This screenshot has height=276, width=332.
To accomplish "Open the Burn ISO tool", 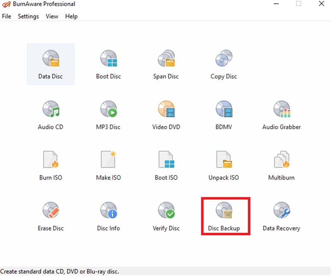I will (51, 165).
